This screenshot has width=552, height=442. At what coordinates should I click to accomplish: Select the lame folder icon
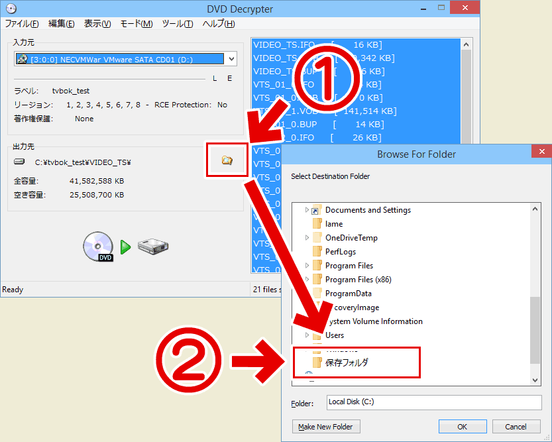click(x=317, y=223)
